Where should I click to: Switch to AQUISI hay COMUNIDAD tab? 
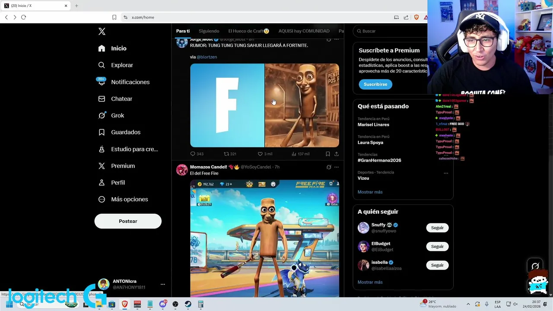point(304,31)
